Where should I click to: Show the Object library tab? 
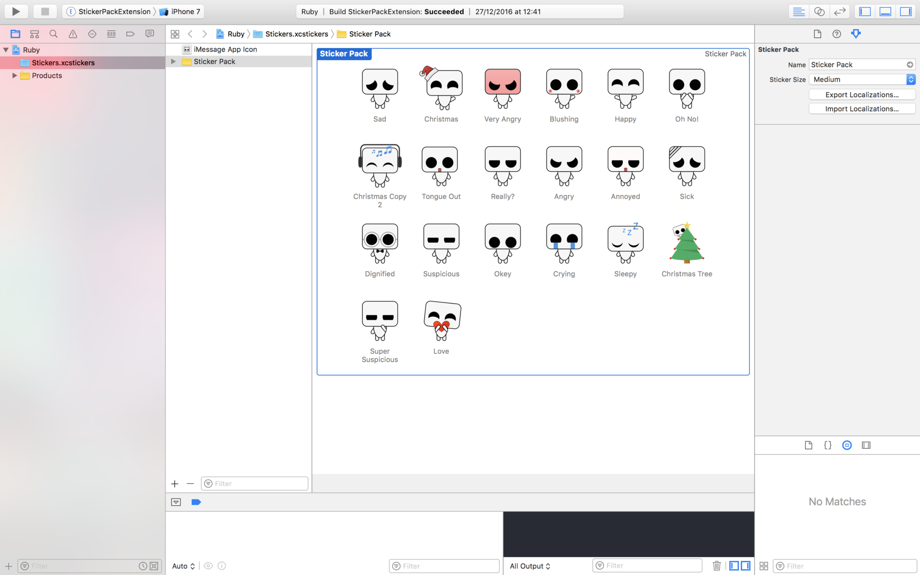tap(847, 445)
